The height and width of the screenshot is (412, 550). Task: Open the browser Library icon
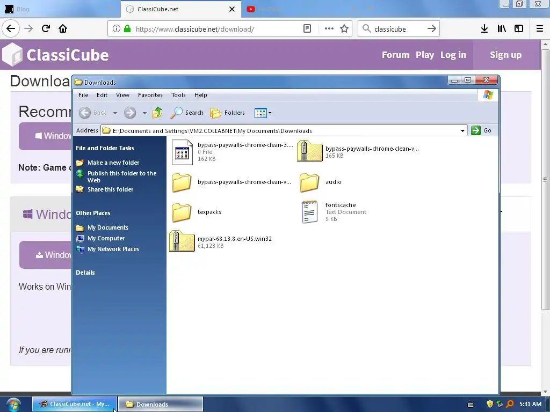(x=502, y=29)
